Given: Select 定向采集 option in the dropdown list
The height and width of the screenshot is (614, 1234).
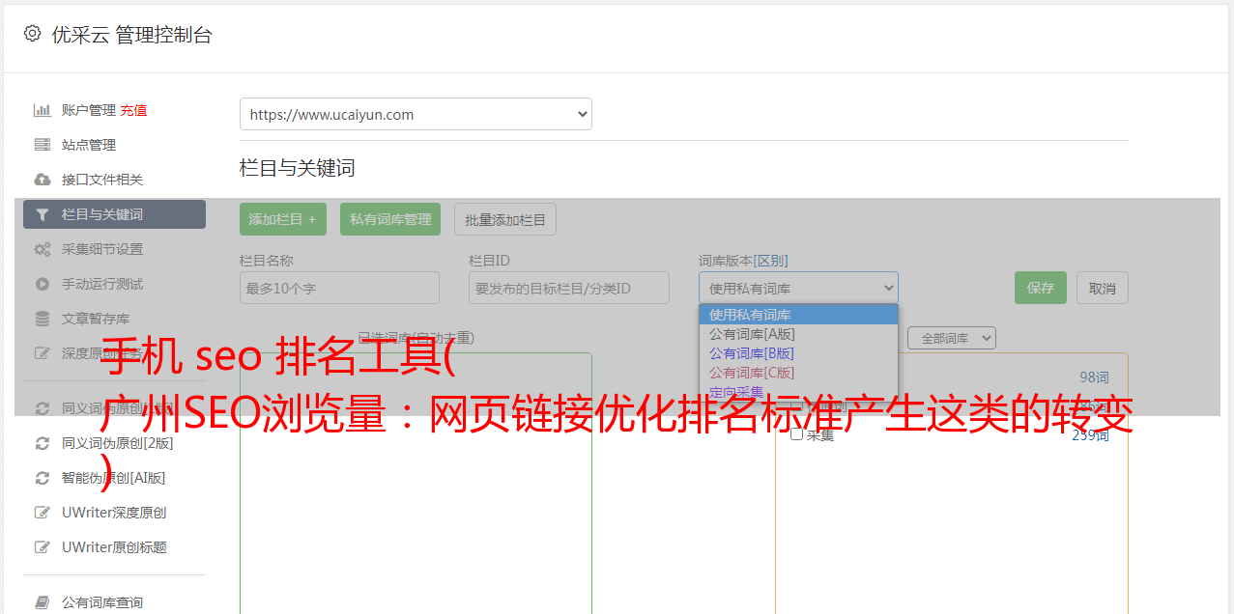Looking at the screenshot, I should pyautogui.click(x=798, y=391).
